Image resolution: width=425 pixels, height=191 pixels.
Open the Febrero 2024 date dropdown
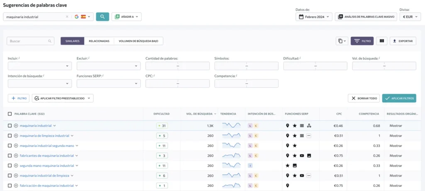(x=314, y=17)
